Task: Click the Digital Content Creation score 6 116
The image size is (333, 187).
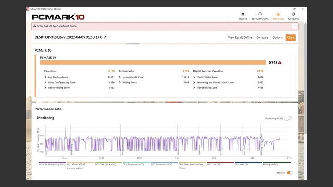Action: (x=260, y=71)
